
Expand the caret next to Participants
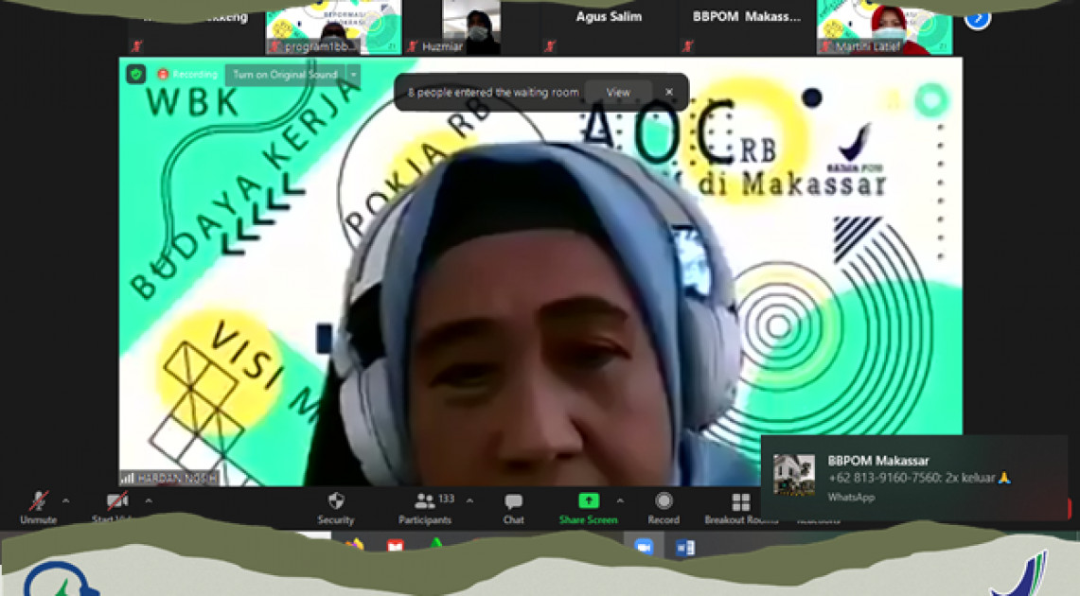click(469, 501)
